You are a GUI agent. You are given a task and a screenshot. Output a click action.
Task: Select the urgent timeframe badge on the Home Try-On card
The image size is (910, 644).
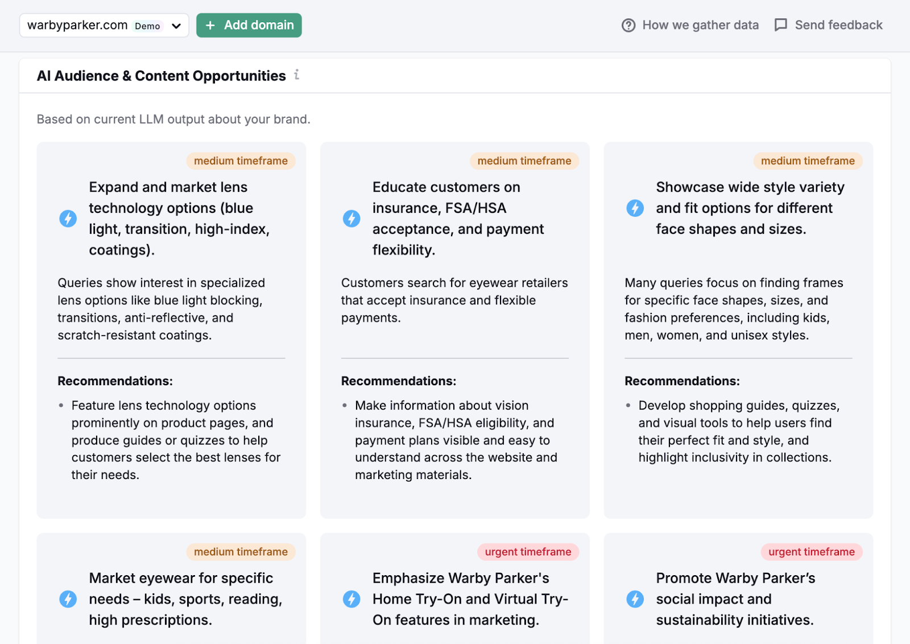coord(528,551)
